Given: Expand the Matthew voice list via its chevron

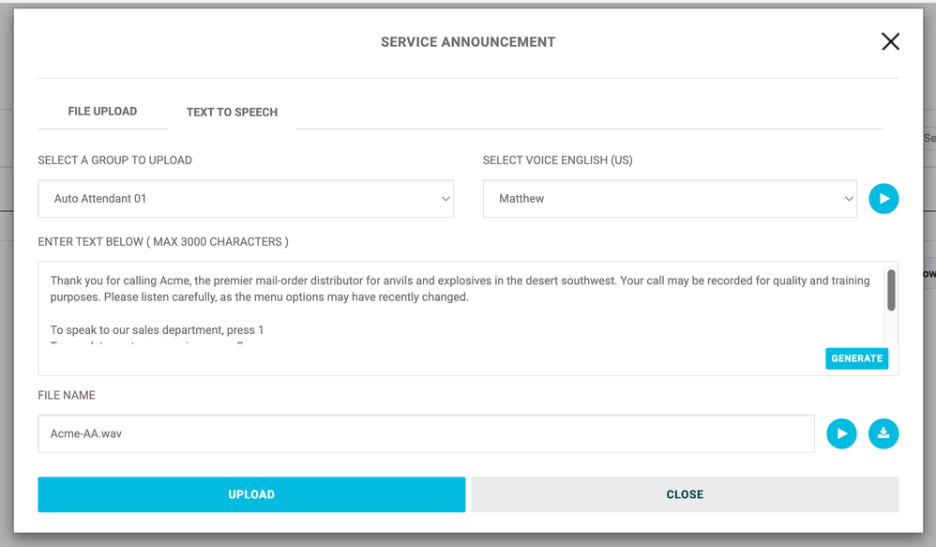Looking at the screenshot, I should pyautogui.click(x=847, y=198).
